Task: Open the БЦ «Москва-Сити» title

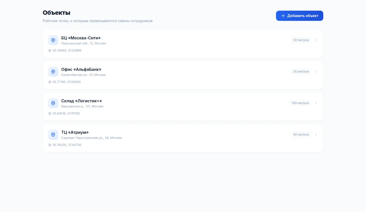Action: 81,38
